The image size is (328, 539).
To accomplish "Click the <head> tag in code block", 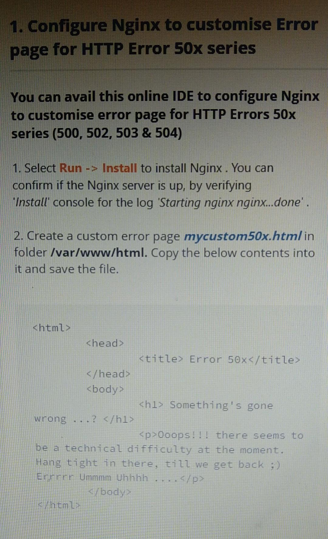I will click(x=105, y=343).
